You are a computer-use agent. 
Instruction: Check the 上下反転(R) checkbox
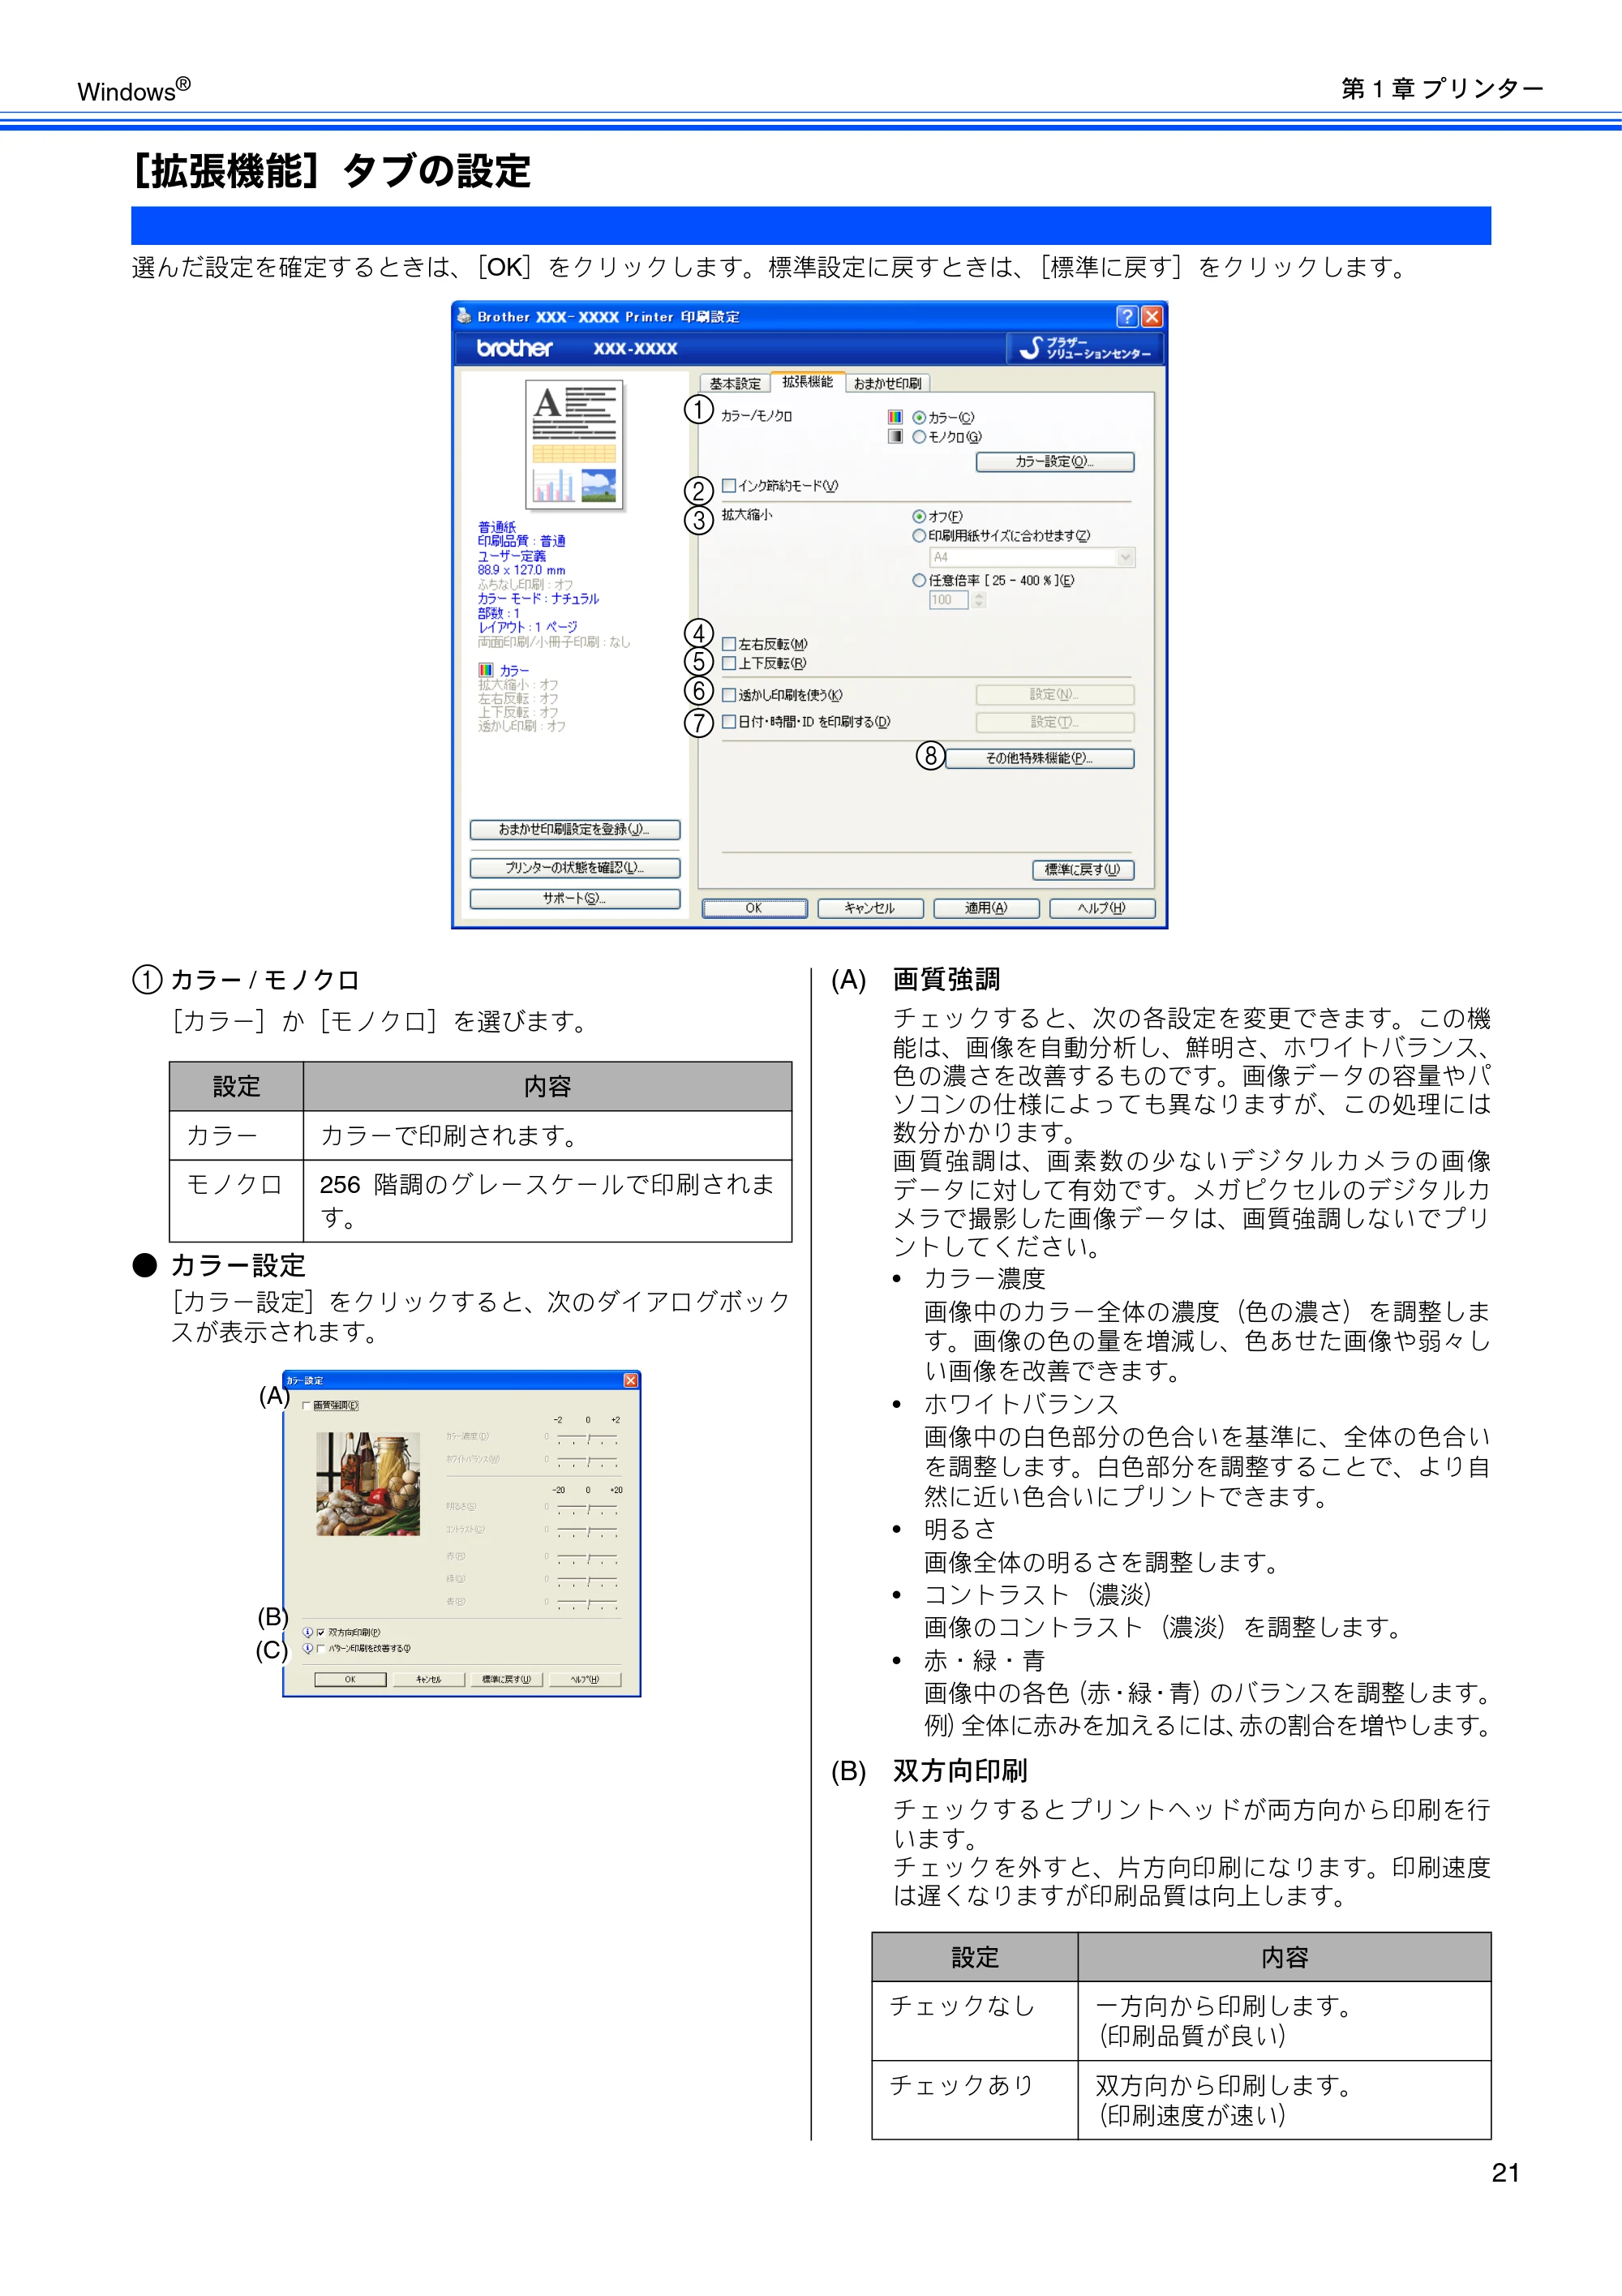click(729, 663)
